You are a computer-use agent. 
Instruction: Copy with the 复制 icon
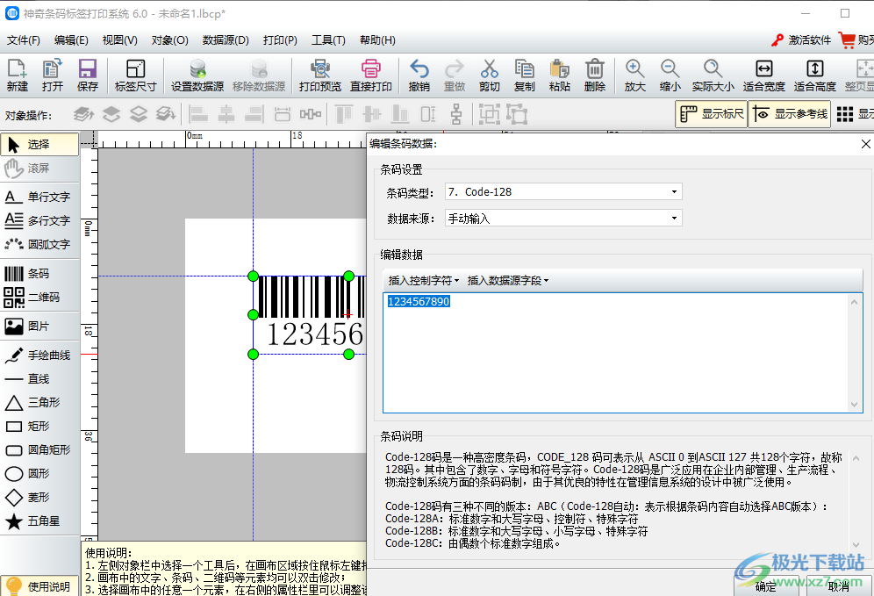pyautogui.click(x=525, y=75)
